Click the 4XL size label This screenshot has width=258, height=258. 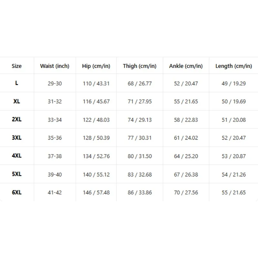point(17,156)
